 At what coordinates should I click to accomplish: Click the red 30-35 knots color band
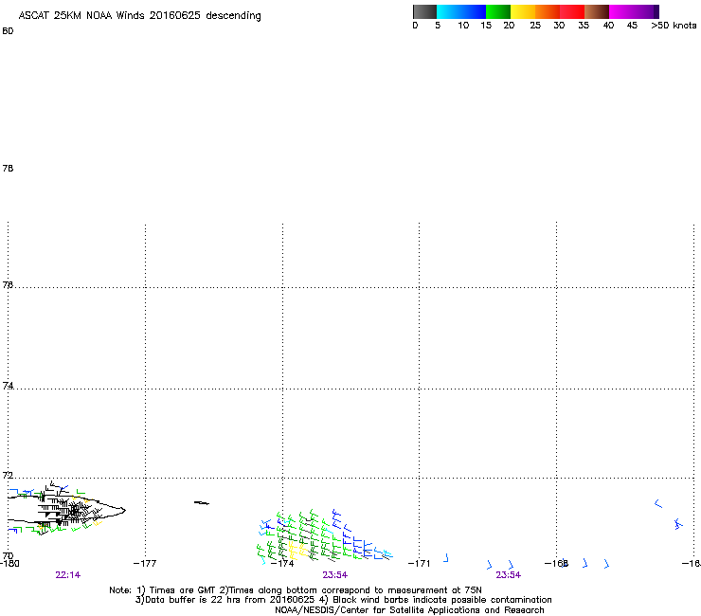coord(572,11)
